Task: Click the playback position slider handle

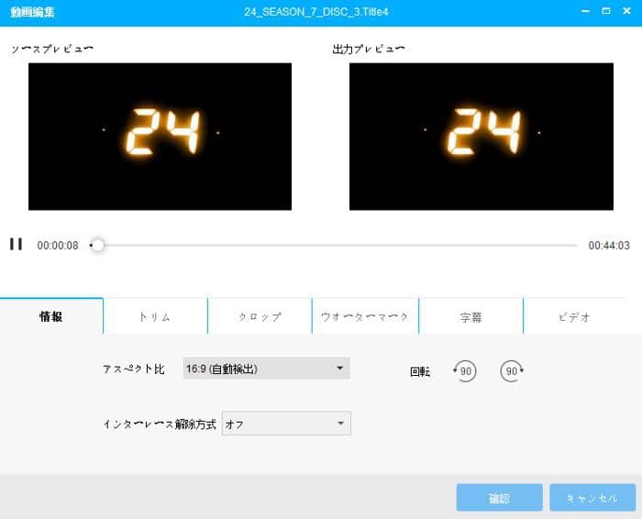Action: click(97, 245)
